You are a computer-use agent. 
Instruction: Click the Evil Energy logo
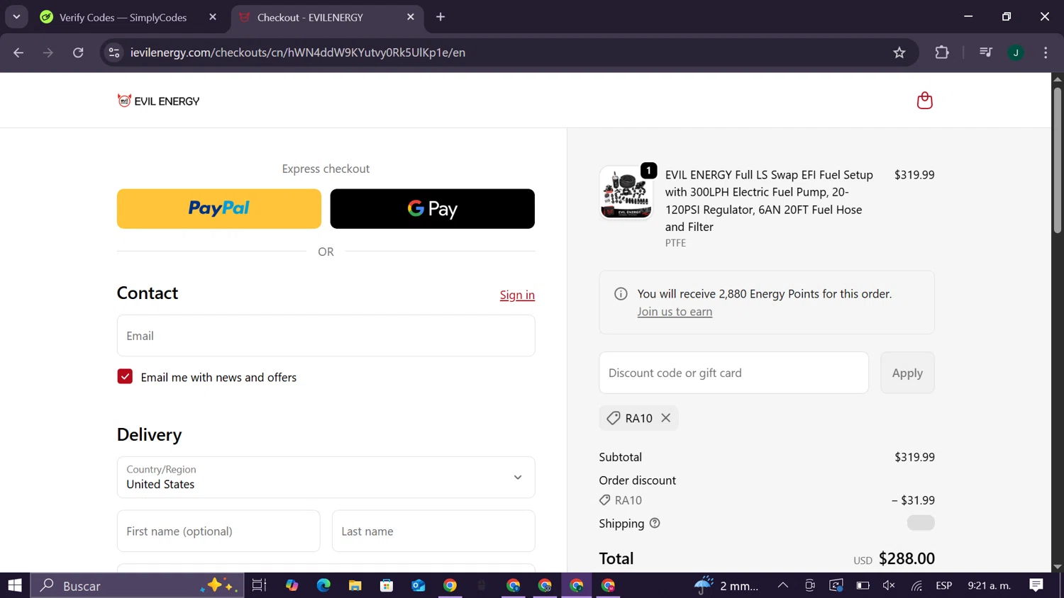point(158,101)
